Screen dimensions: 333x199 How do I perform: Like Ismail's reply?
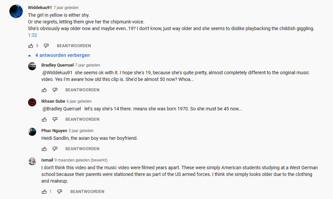pos(44,192)
